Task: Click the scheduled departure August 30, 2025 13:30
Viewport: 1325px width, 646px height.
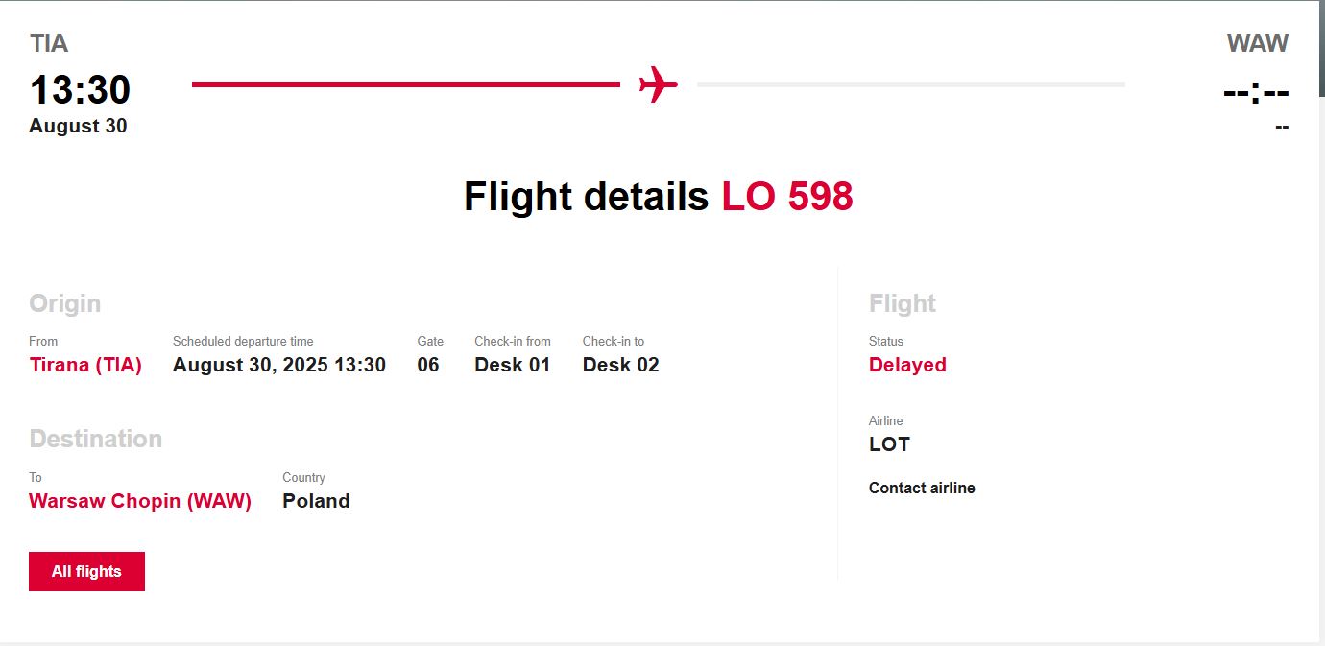Action: pyautogui.click(x=279, y=365)
